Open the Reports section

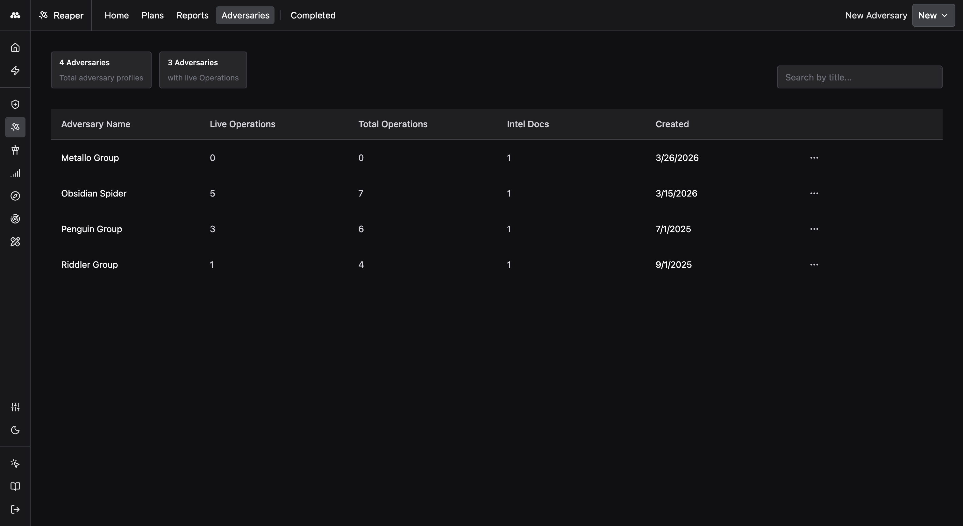(x=193, y=15)
